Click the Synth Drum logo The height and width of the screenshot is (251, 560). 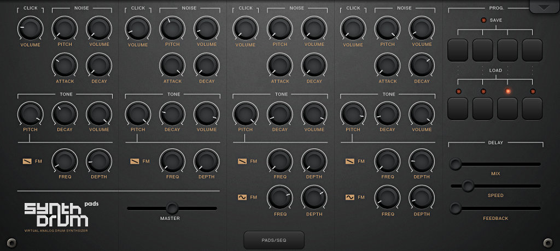[56, 216]
